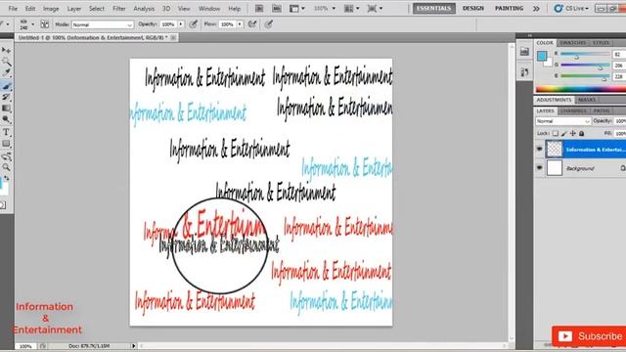
Task: Click lock image pixels brush icon
Action: (x=564, y=133)
